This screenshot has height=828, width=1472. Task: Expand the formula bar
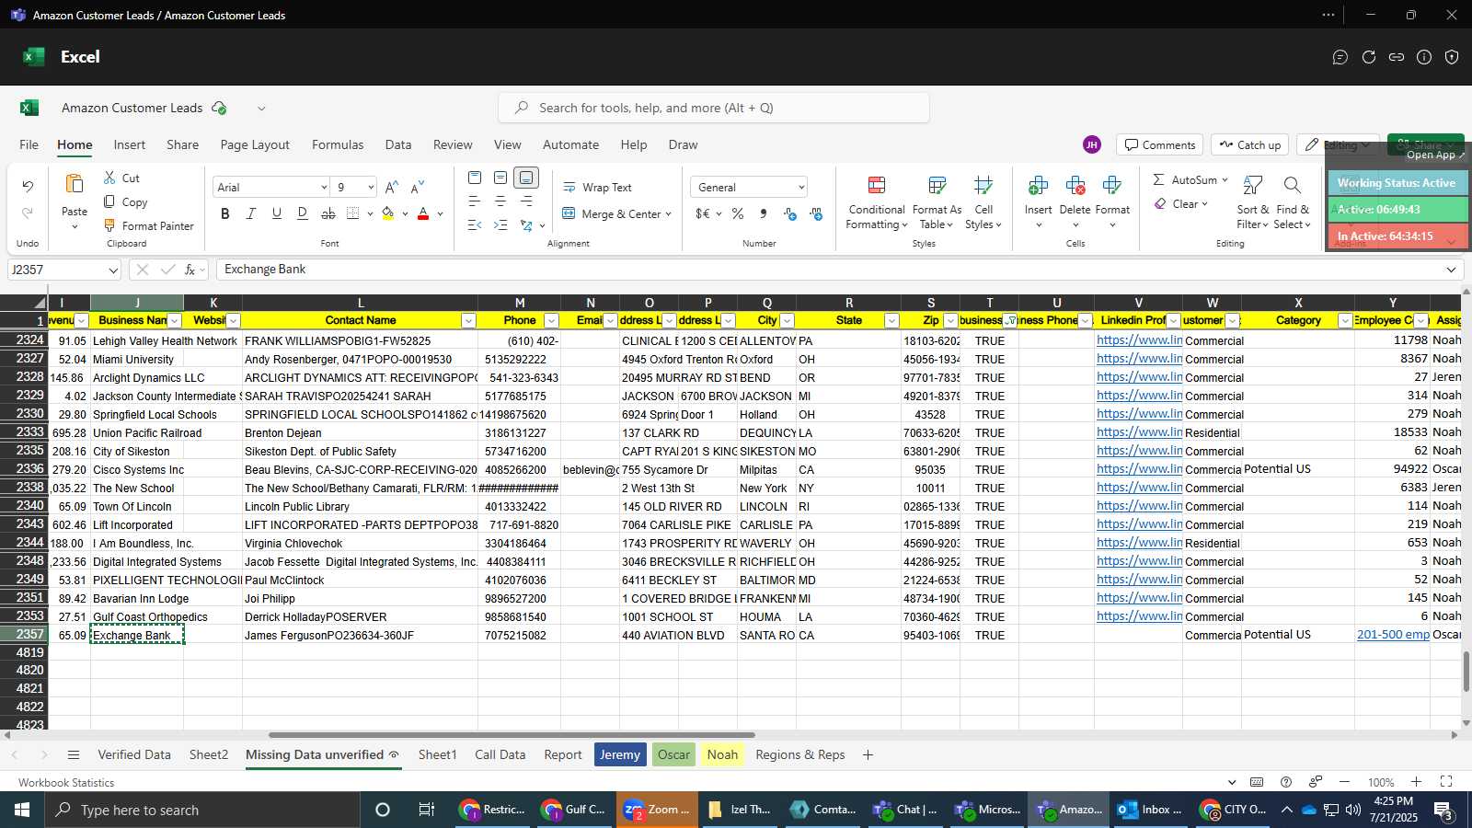1451,270
